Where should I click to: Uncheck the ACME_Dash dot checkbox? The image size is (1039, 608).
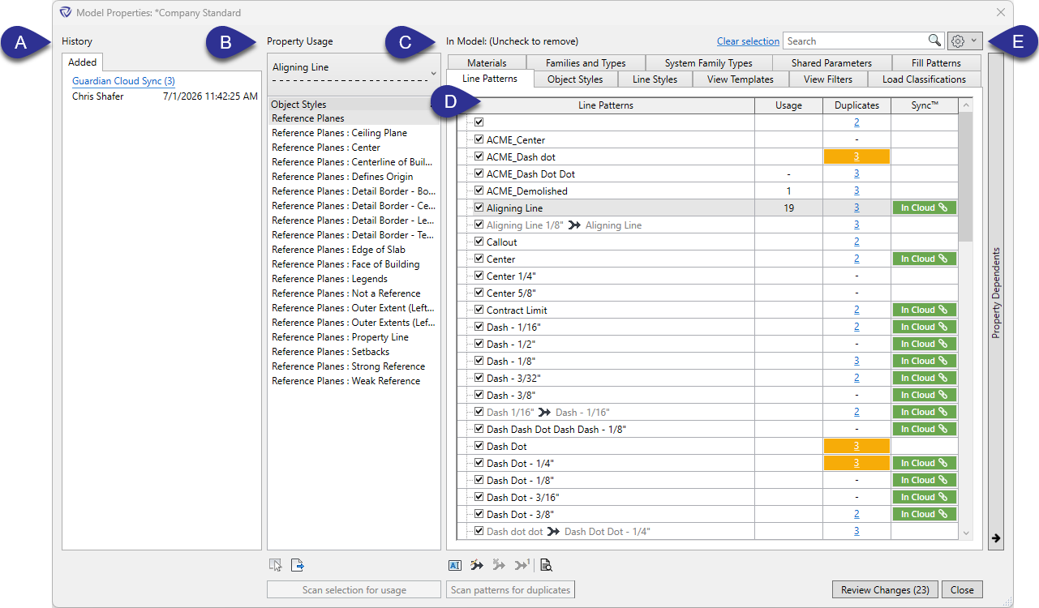tap(479, 156)
